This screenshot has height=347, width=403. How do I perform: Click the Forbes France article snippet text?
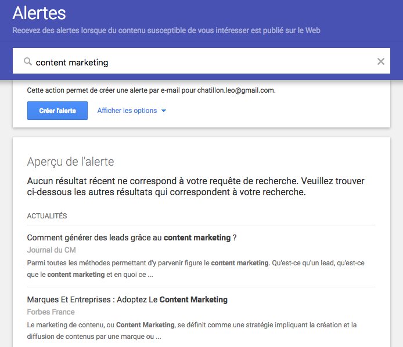click(x=192, y=330)
